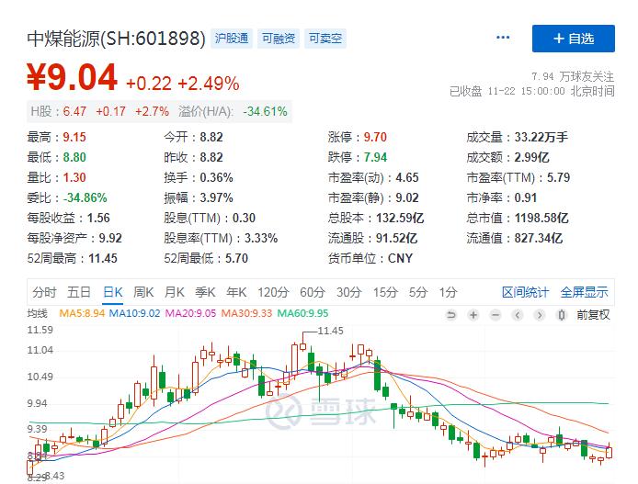Click the 溢价(H/A) -34.61% value
Viewport: 638px width, 484px height.
click(265, 111)
